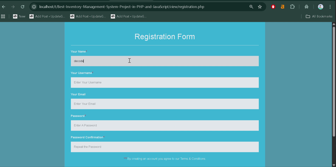Click the 'Your Email' label

[78, 94]
